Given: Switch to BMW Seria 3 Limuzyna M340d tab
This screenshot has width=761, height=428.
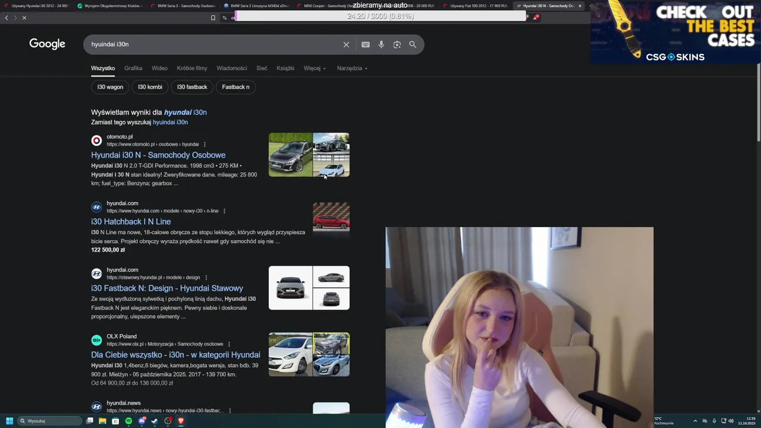Looking at the screenshot, I should point(256,6).
